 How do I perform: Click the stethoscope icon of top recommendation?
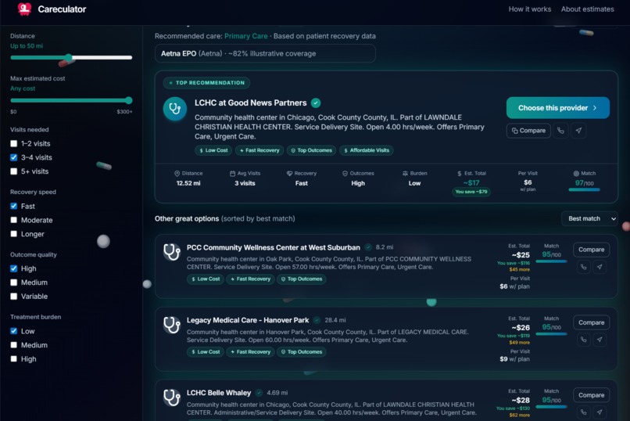point(175,109)
